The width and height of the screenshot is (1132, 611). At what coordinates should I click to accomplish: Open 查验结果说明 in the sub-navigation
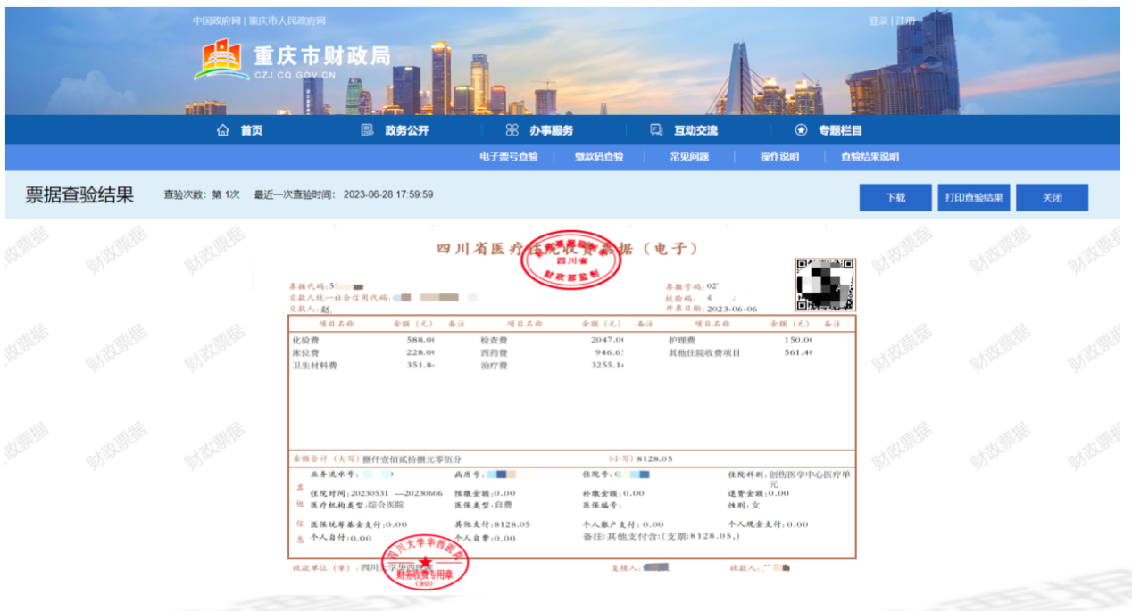click(x=870, y=157)
